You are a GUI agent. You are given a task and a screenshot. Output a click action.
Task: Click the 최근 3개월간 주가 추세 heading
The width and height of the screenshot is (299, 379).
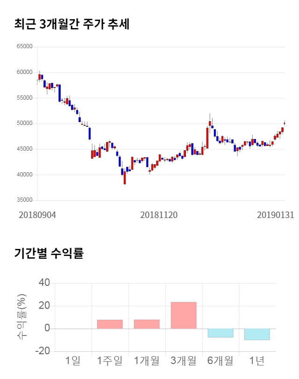[x=71, y=24]
